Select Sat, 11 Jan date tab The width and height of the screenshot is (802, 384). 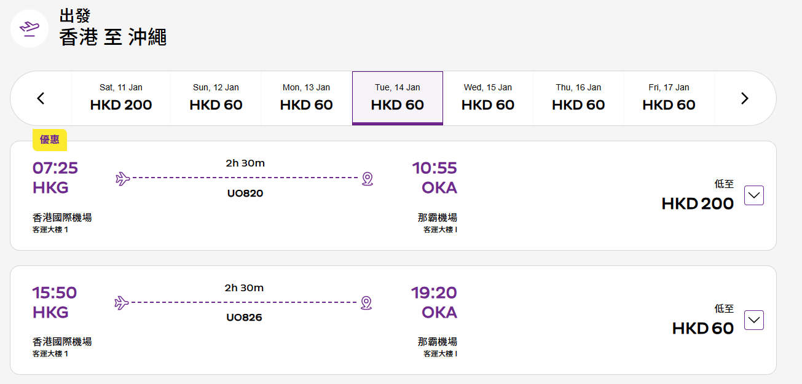coord(121,98)
